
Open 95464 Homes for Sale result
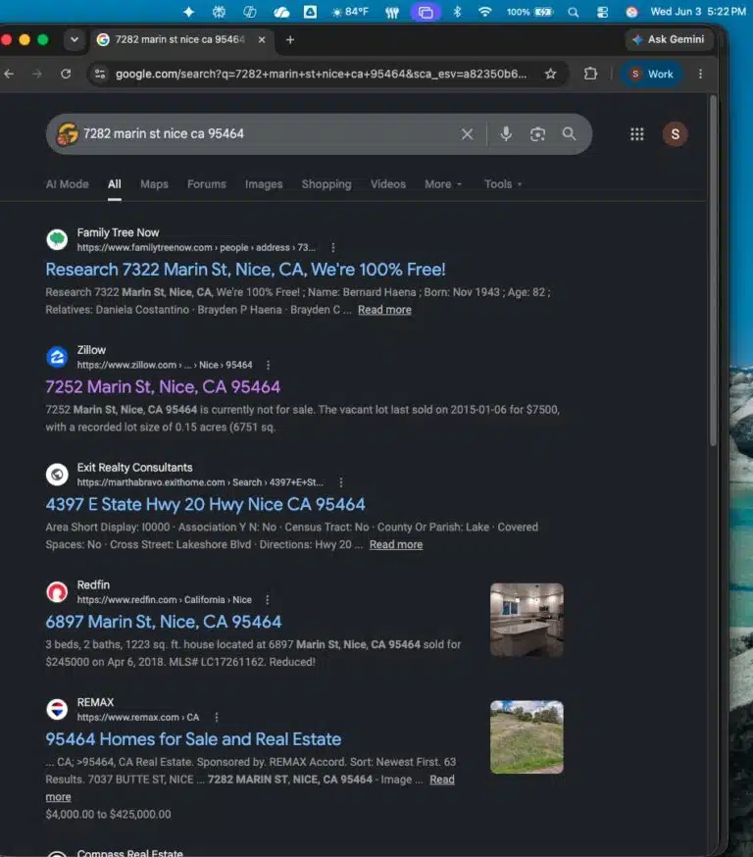pos(193,739)
